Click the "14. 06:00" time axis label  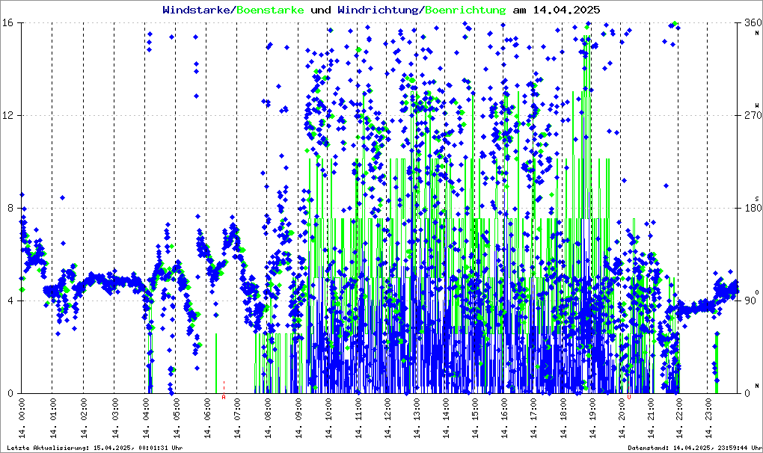pyautogui.click(x=206, y=419)
